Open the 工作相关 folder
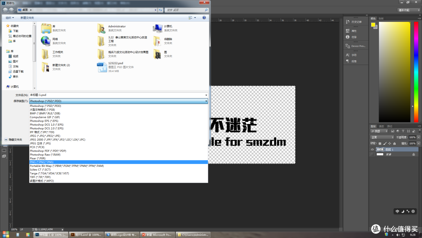This screenshot has height=238, width=422. (x=53, y=54)
